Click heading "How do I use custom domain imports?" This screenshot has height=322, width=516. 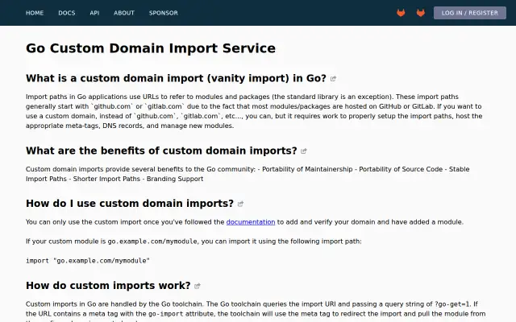[x=130, y=204]
